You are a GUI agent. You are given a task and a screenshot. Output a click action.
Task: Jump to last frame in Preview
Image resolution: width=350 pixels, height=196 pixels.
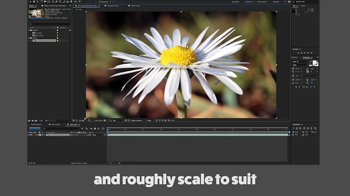click(312, 53)
